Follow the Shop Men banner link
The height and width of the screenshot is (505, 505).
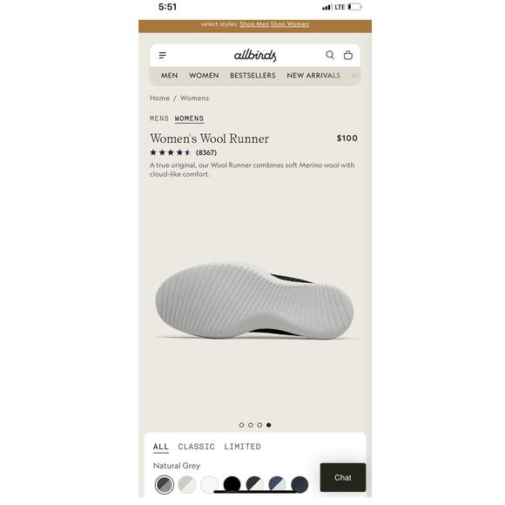(x=254, y=24)
